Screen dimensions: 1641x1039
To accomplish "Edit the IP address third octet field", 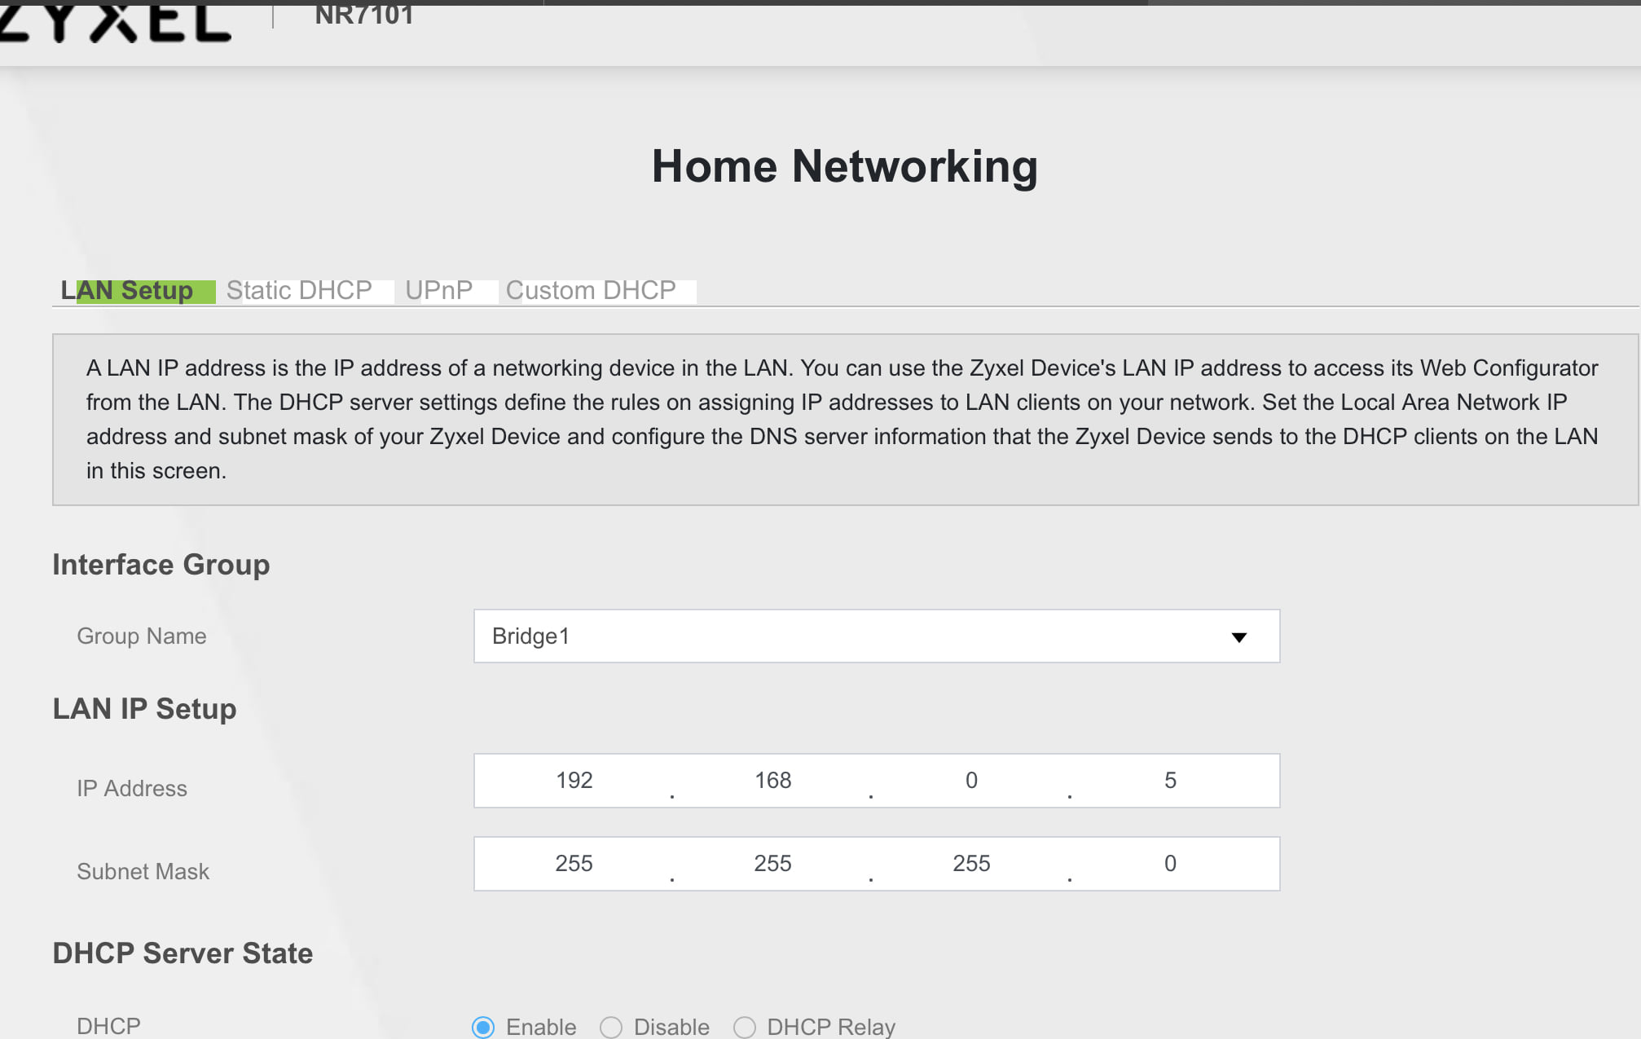I will (x=971, y=781).
